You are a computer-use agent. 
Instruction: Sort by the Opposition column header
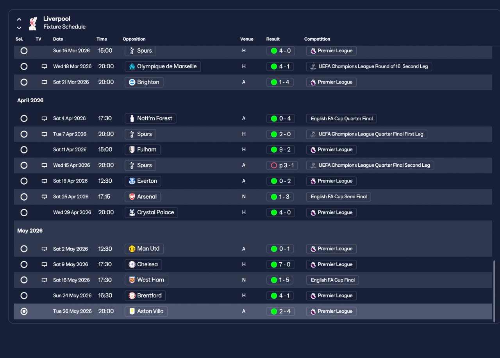(x=134, y=39)
